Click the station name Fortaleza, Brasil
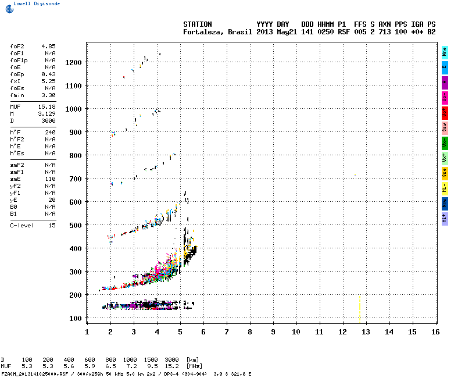 coord(217,32)
